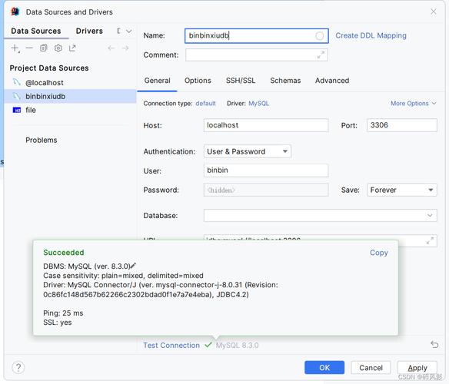
Task: Click the expand Comment field icon
Action: point(321,55)
